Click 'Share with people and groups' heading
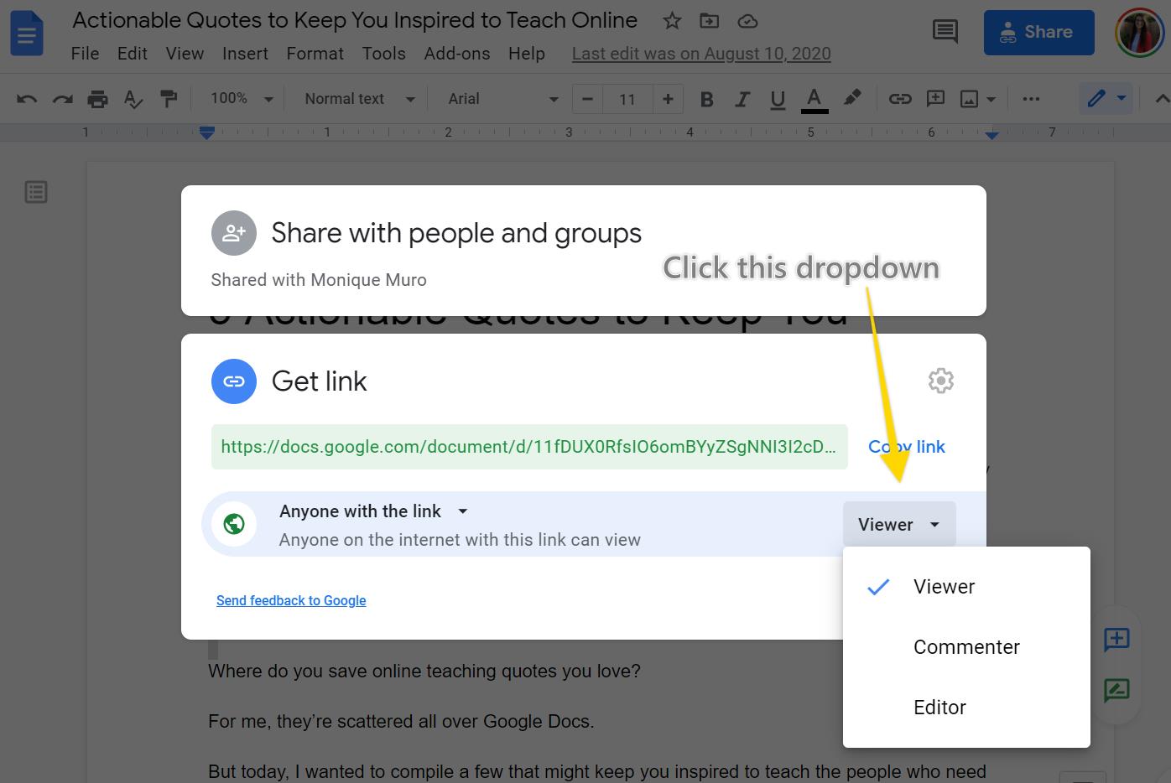Image resolution: width=1171 pixels, height=783 pixels. [456, 233]
